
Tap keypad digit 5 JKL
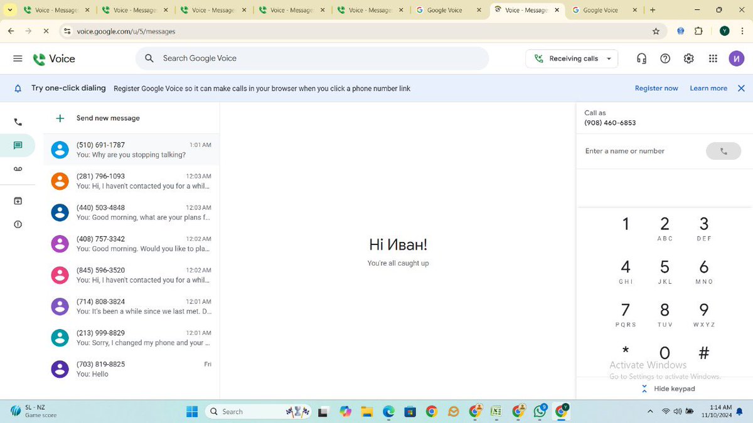(x=665, y=271)
